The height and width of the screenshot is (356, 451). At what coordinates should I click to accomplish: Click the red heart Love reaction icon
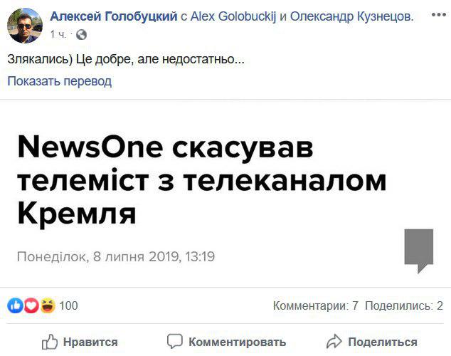coord(31,306)
